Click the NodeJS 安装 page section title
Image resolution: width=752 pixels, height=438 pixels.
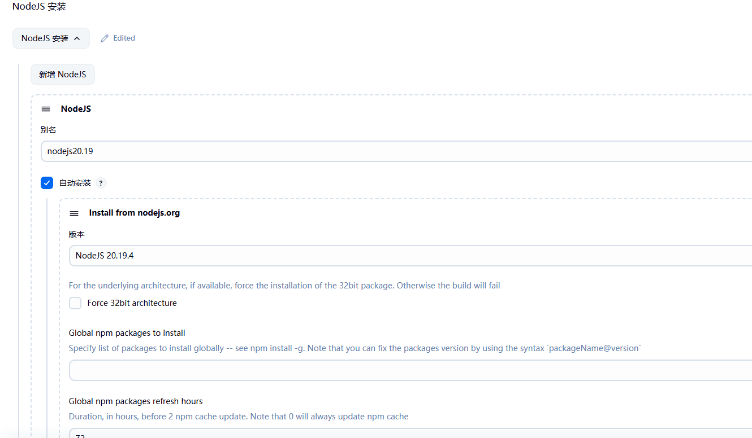point(40,7)
